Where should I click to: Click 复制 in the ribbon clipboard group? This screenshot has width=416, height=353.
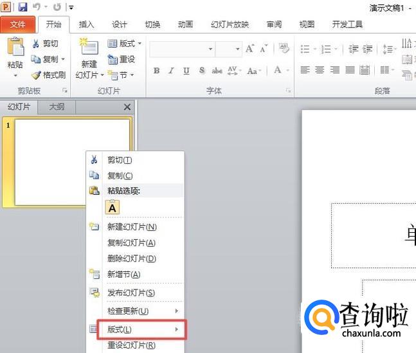click(44, 59)
